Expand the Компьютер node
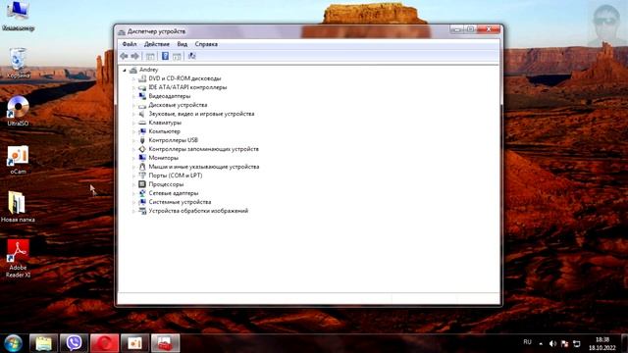The width and height of the screenshot is (628, 353). (x=133, y=131)
